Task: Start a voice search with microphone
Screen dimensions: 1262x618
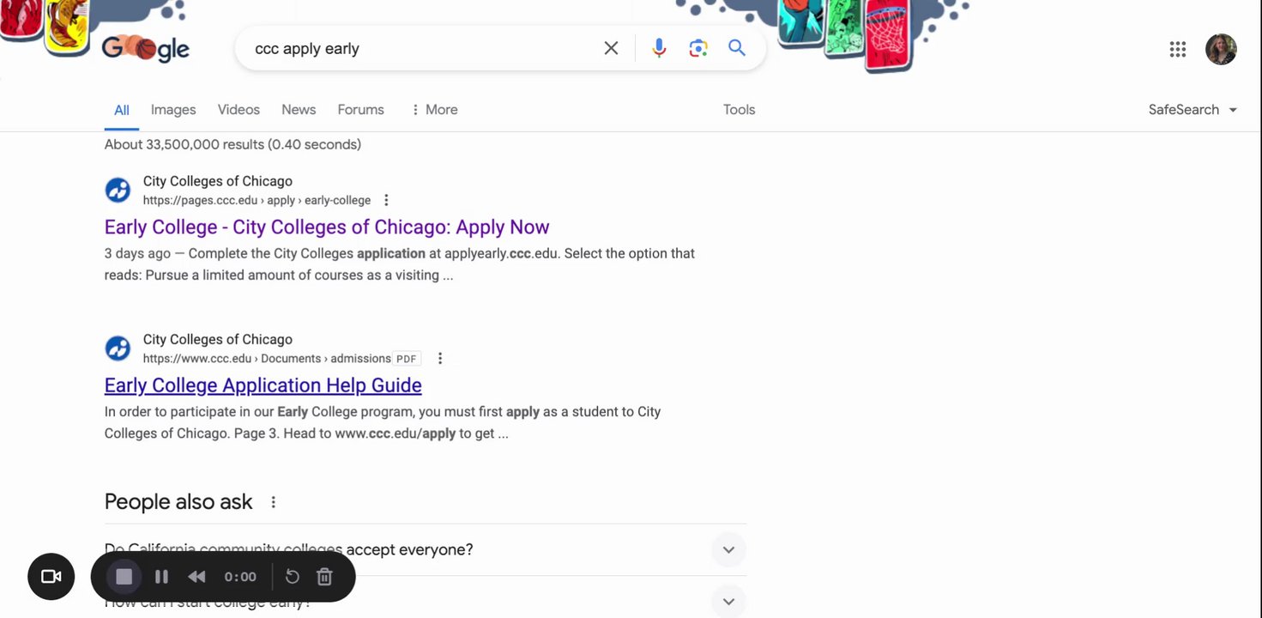Action: point(659,48)
